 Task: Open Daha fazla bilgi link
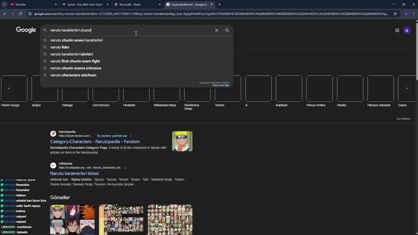pyautogui.click(x=221, y=85)
